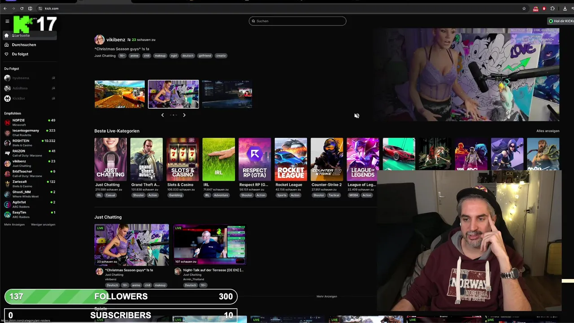This screenshot has width=574, height=323.
Task: Open the Rocket League category card
Action: coord(291,160)
